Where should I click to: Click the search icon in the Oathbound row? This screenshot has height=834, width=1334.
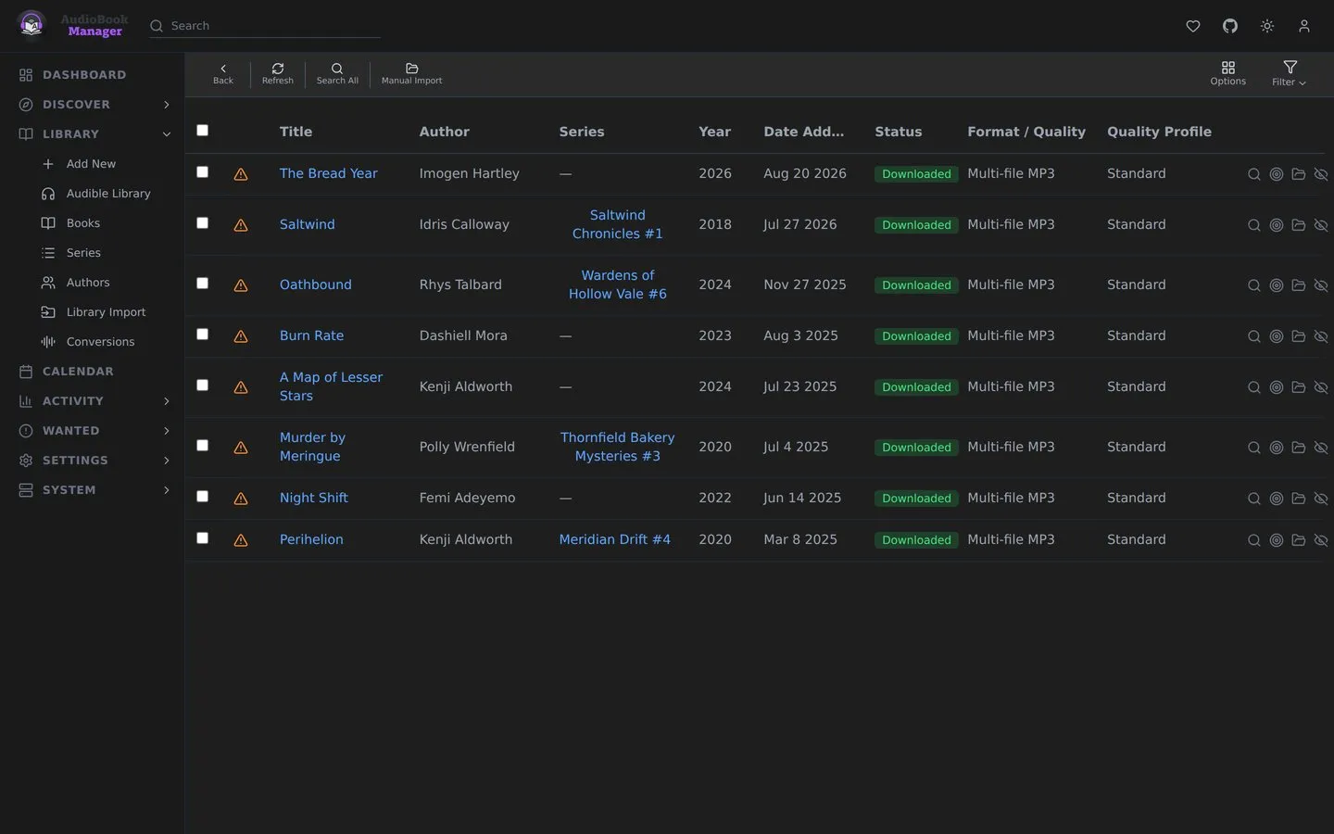1253,285
